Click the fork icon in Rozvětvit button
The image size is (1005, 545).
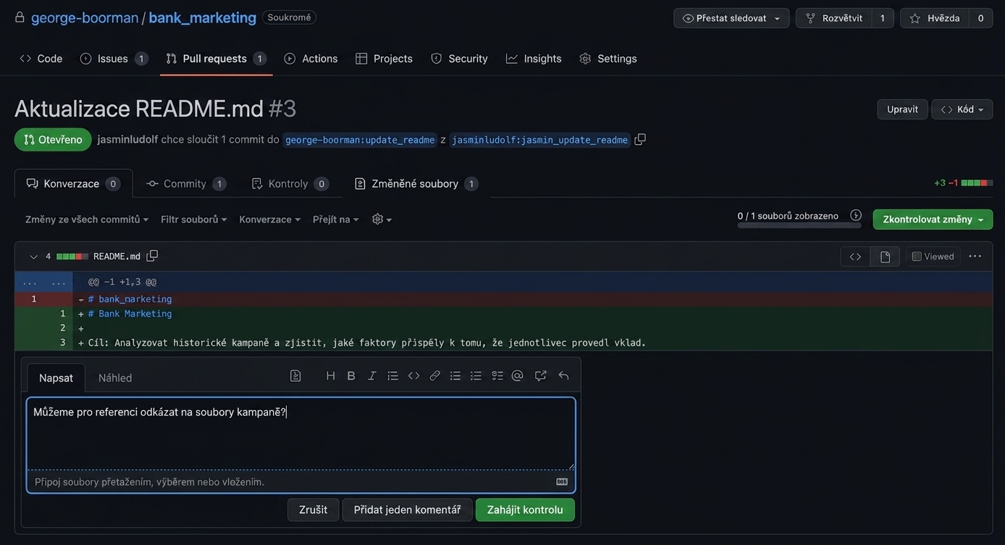810,18
